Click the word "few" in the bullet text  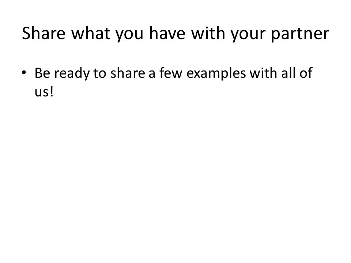coord(171,73)
